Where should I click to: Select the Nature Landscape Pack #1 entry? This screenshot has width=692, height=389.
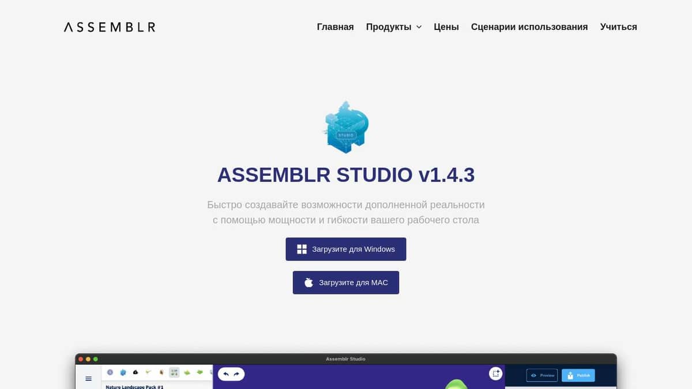tap(134, 387)
